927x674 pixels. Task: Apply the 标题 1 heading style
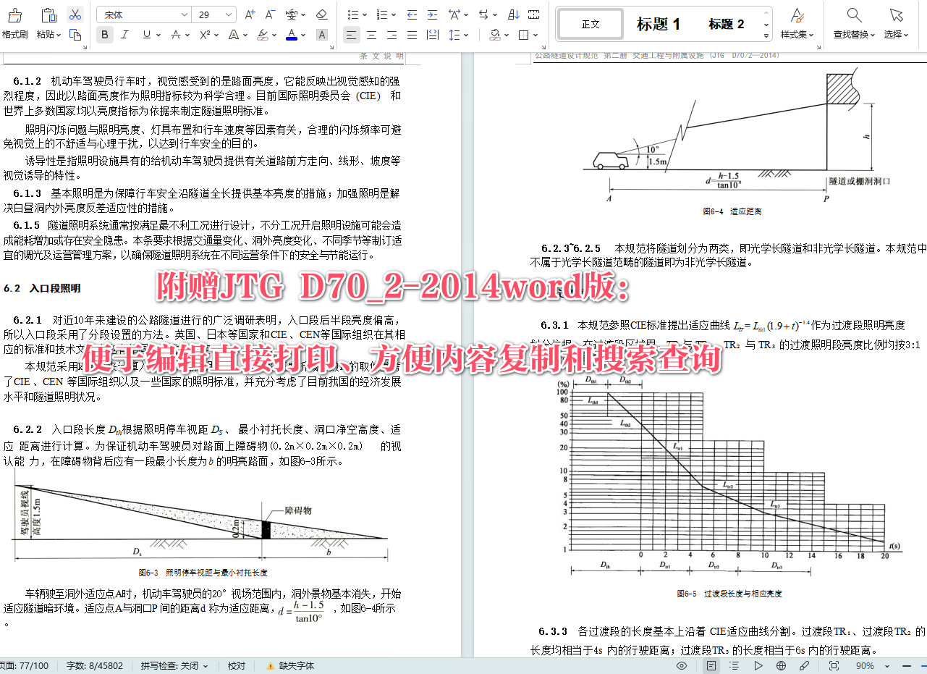coord(659,22)
